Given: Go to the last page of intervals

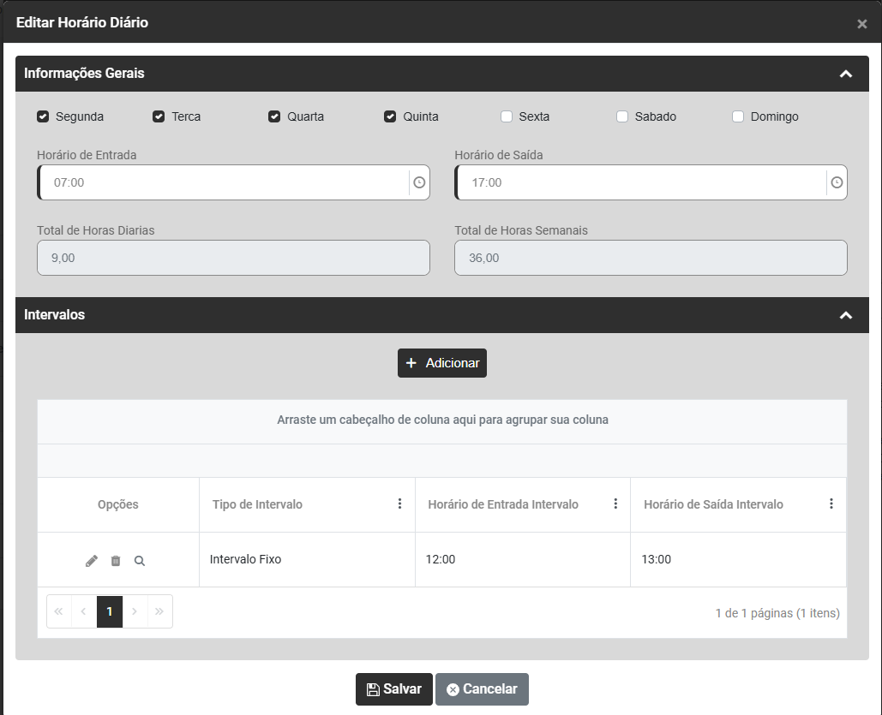Looking at the screenshot, I should tap(159, 611).
